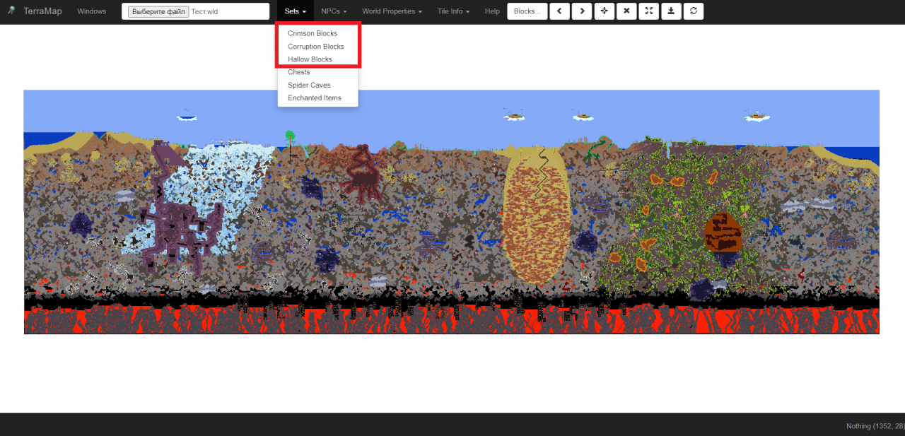Expand the NPCs dropdown menu
This screenshot has height=436, width=905.
click(334, 11)
